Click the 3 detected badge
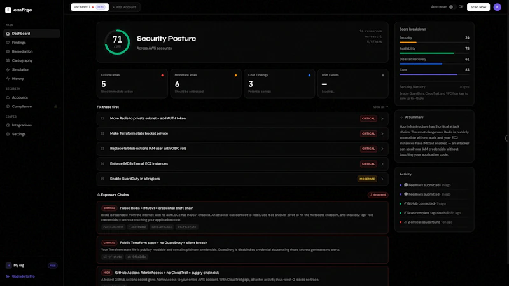Viewport: 509px width, 286px height. pyautogui.click(x=378, y=195)
